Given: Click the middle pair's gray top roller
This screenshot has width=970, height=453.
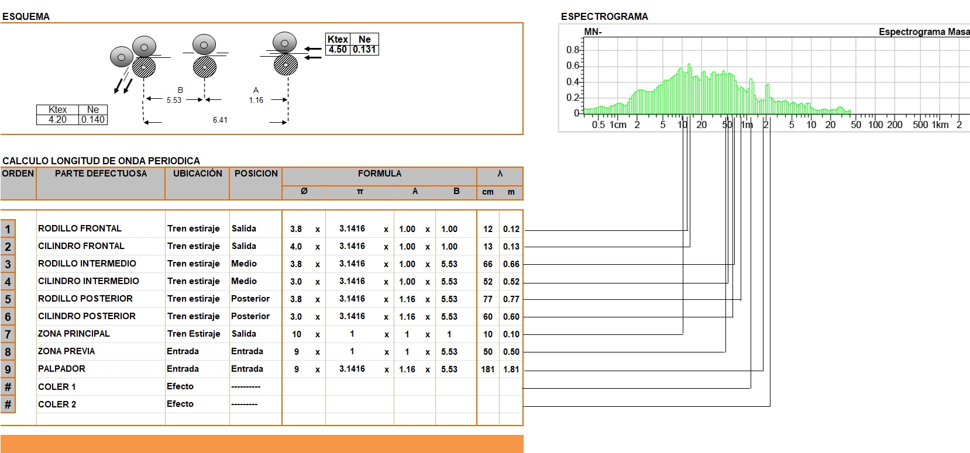Looking at the screenshot, I should coord(204,44).
